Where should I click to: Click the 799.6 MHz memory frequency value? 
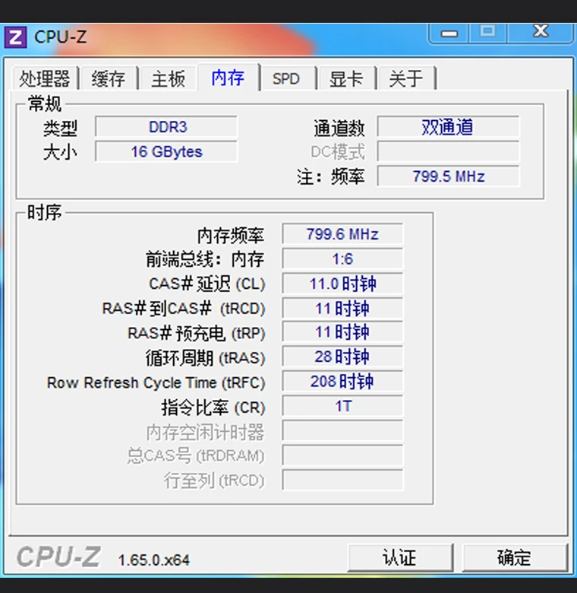tap(342, 234)
